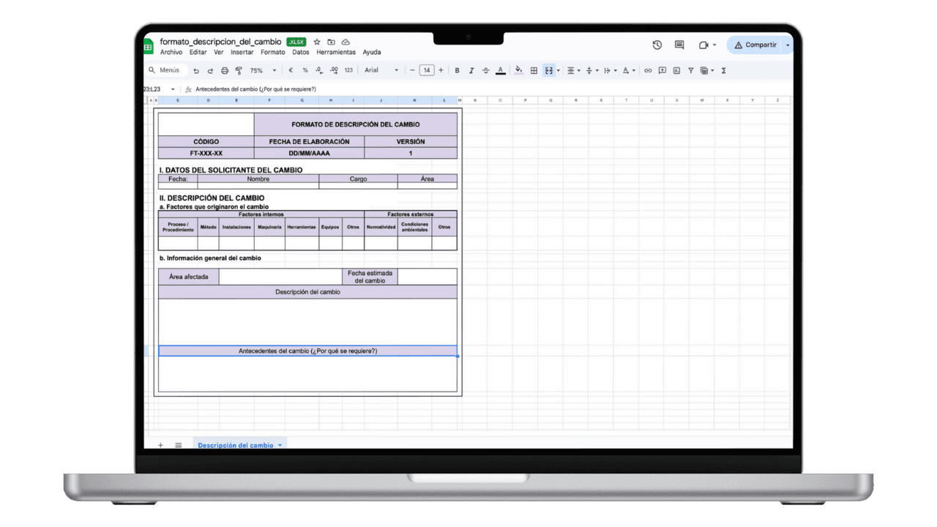The image size is (937, 527).
Task: Click the functions sigma icon
Action: point(724,71)
